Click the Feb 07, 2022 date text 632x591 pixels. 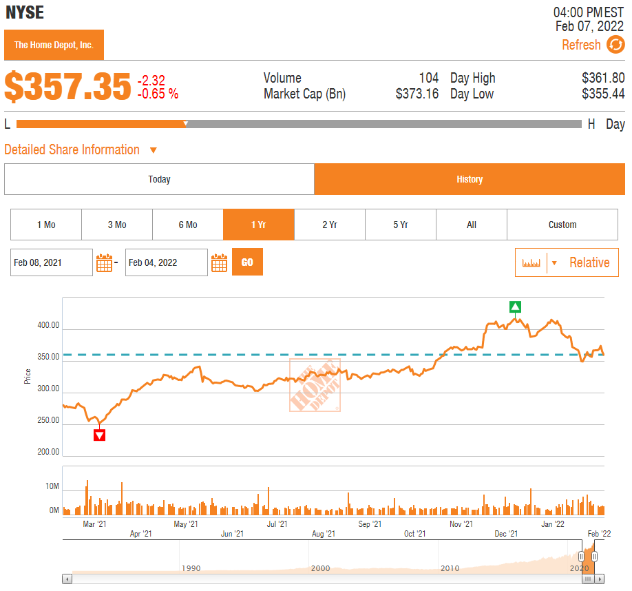pyautogui.click(x=590, y=26)
